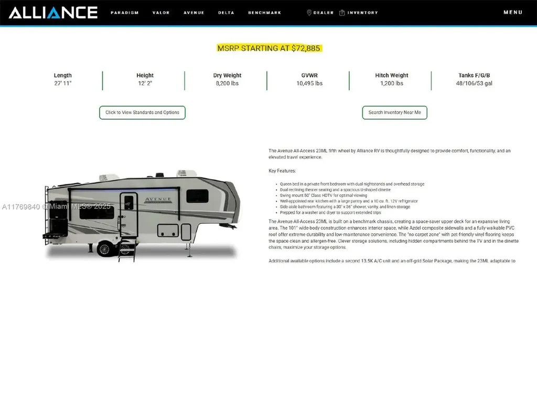This screenshot has width=537, height=414.
Task: Click the GVWR 10,495 lbs spec
Action: (309, 83)
